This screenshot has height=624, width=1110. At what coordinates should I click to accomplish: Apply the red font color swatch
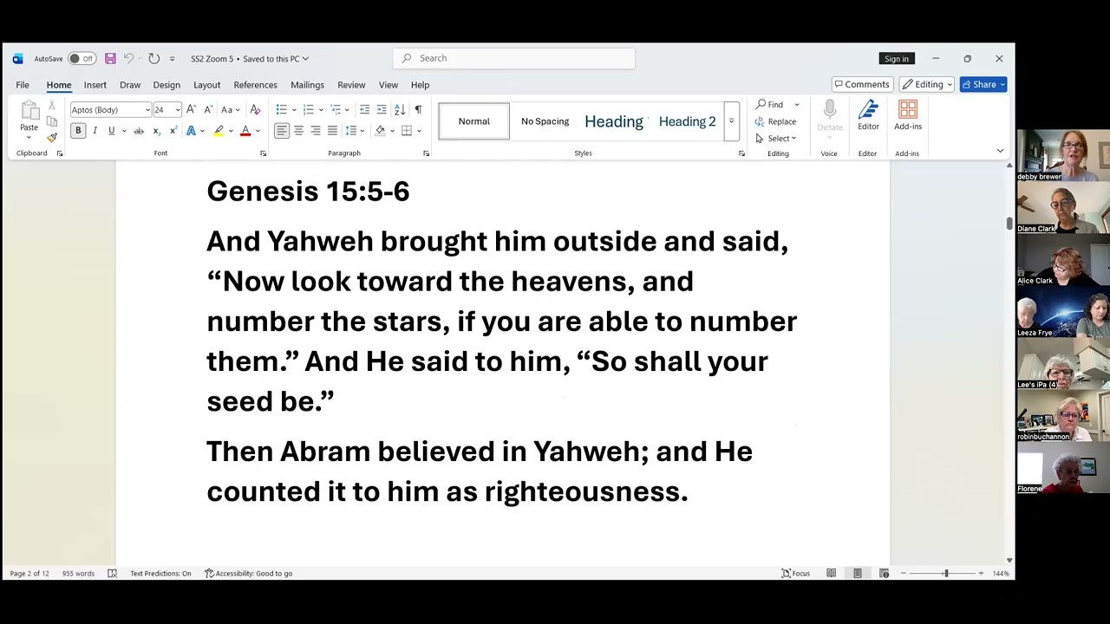pyautogui.click(x=245, y=131)
